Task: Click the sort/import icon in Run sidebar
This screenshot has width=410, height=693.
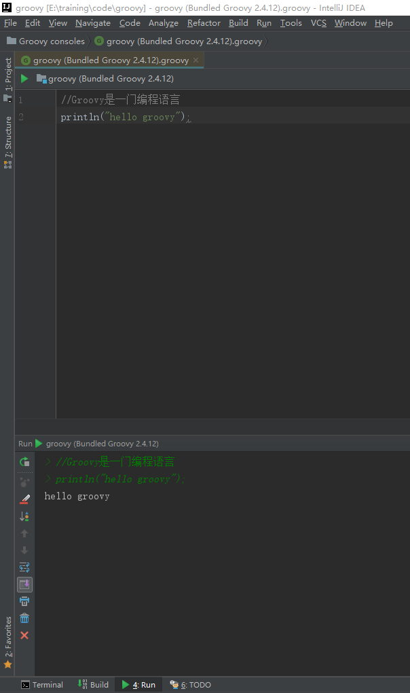Action: click(24, 516)
